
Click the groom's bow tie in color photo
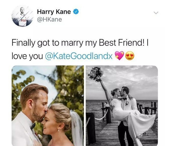click(33, 126)
